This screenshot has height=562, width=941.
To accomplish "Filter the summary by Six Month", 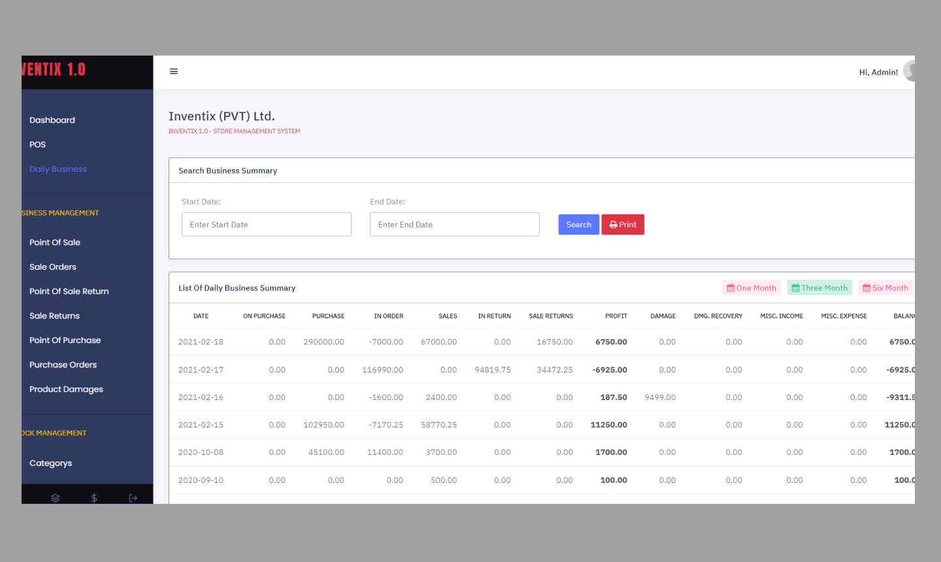I will pos(885,288).
